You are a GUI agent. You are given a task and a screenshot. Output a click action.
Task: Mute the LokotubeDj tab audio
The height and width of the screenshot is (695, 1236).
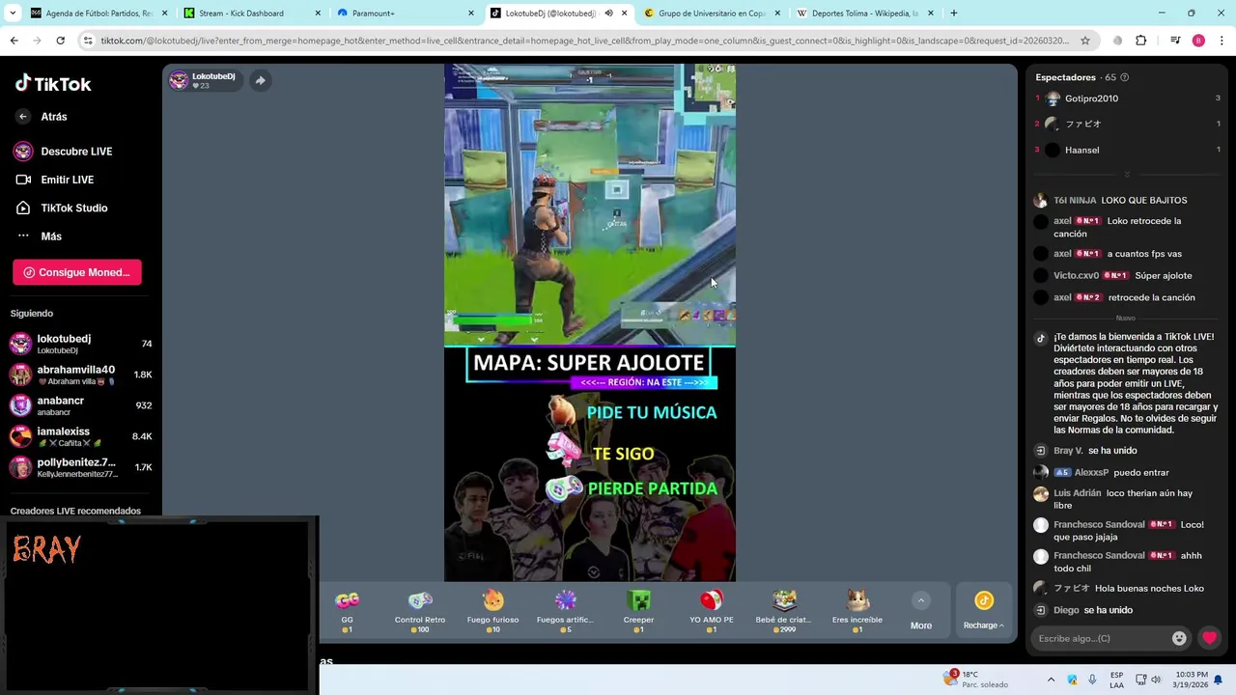(608, 14)
